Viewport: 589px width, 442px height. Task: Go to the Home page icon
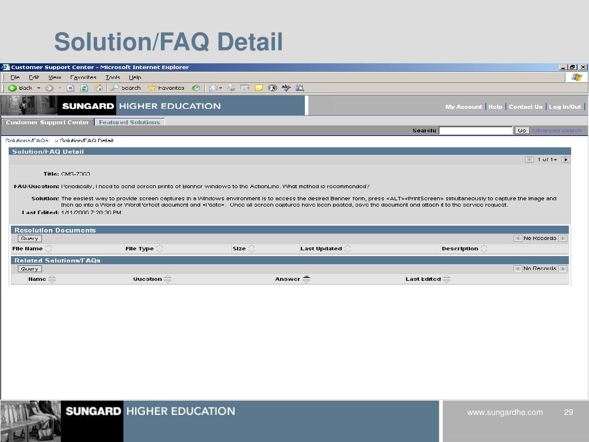98,88
